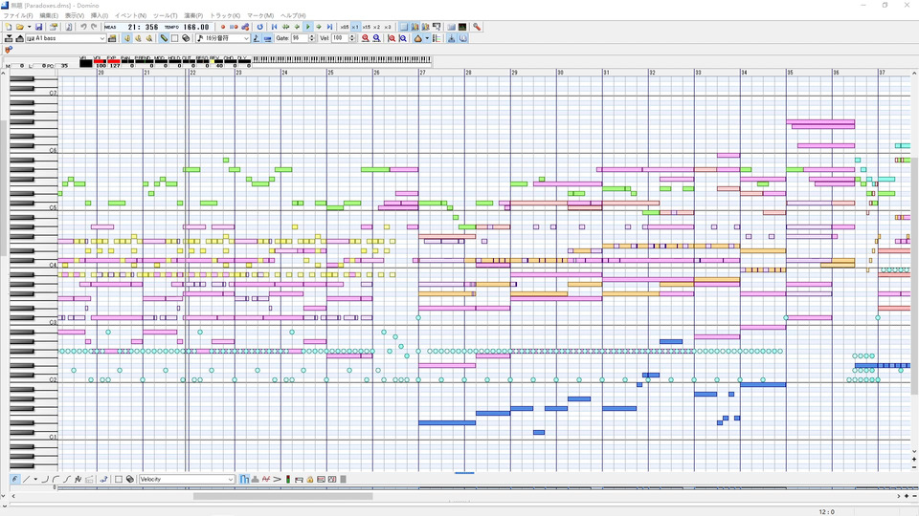Viewport: 919px width, 516px height.
Task: Create a new file with New icon
Action: 9,27
